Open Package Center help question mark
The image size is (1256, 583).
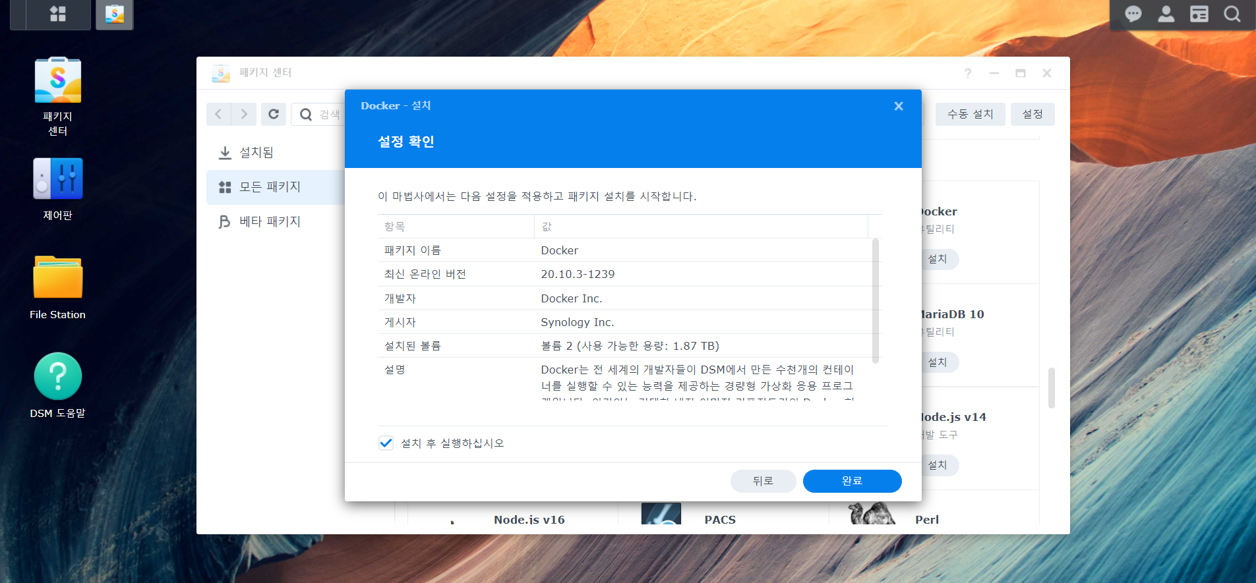click(x=968, y=73)
